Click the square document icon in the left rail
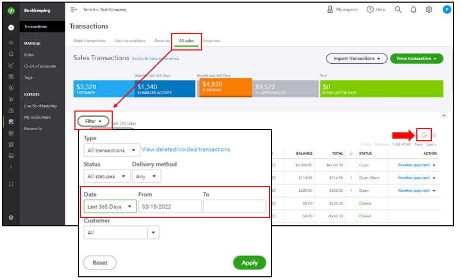This screenshot has width=461, height=280. pyautogui.click(x=11, y=88)
